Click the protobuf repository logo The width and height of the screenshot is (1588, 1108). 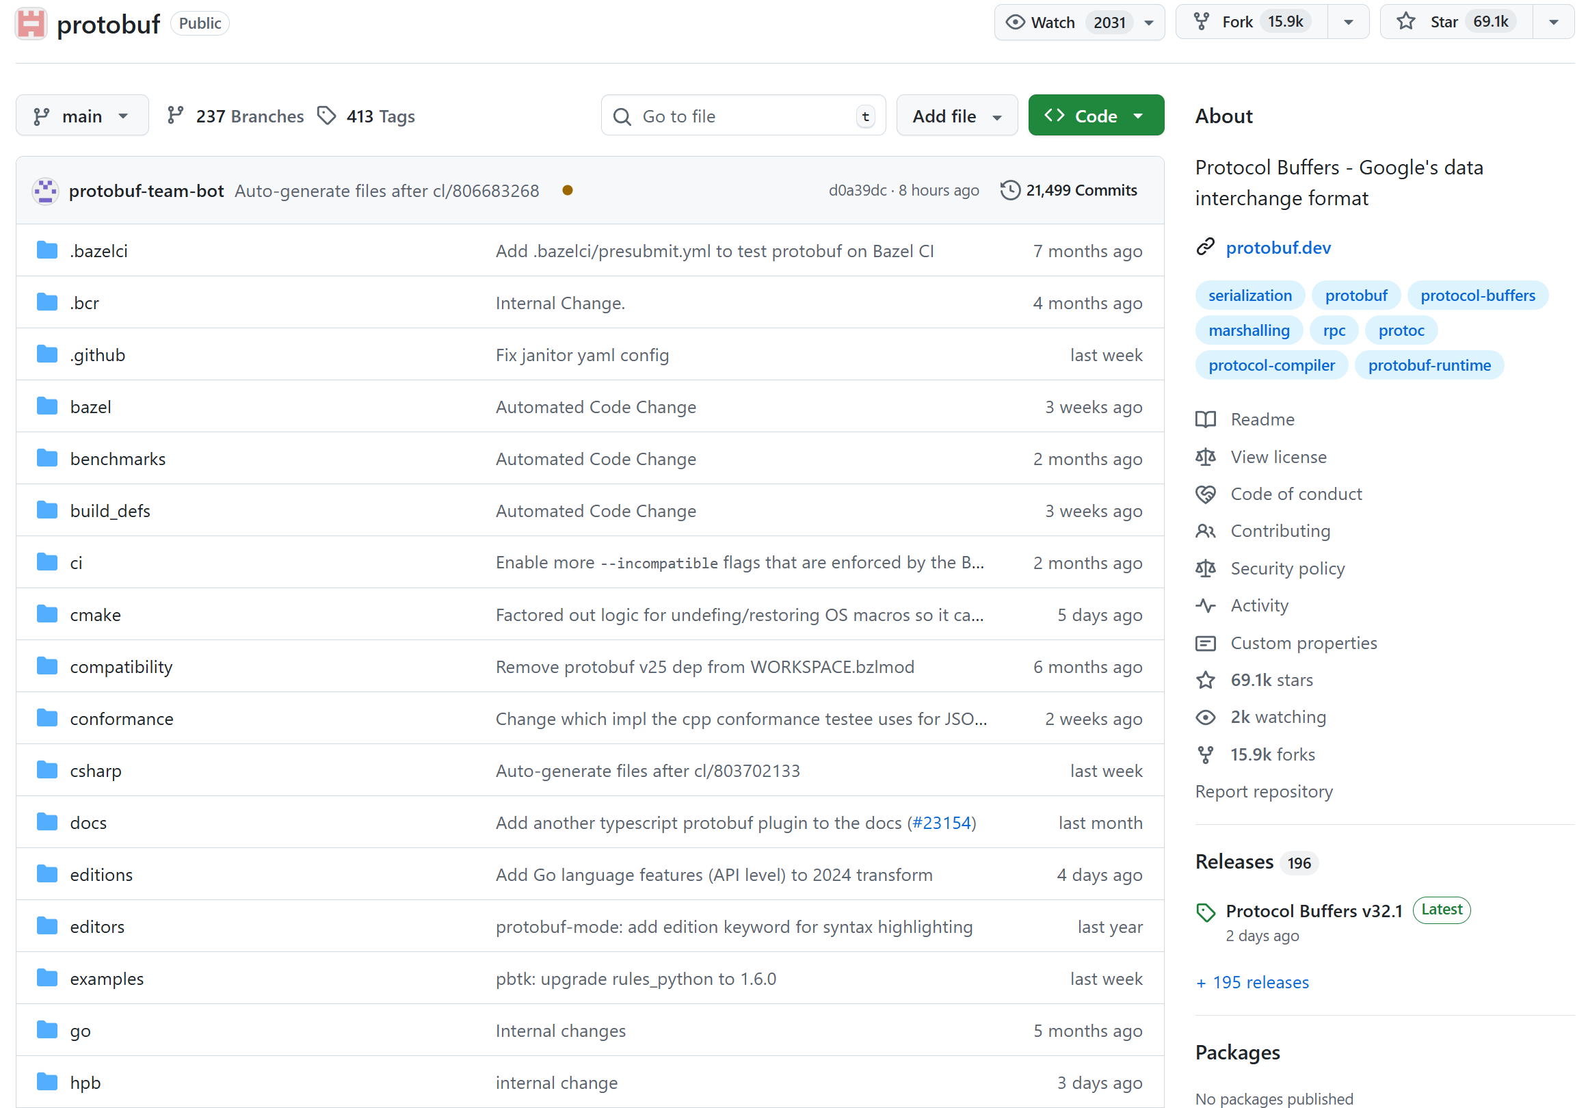click(30, 23)
